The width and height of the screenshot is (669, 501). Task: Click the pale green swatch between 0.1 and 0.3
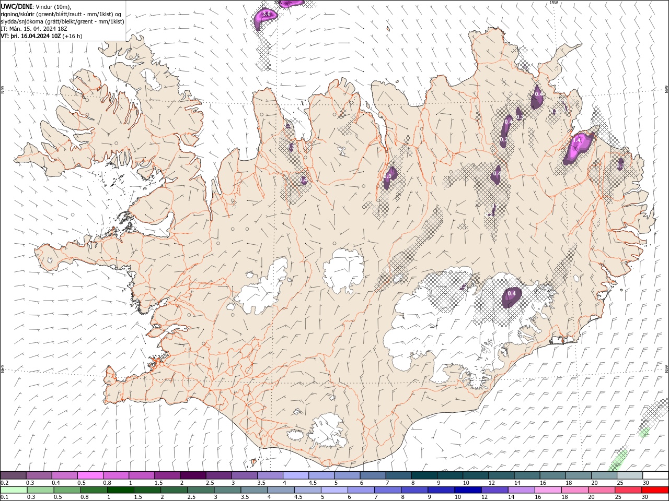coord(14,490)
